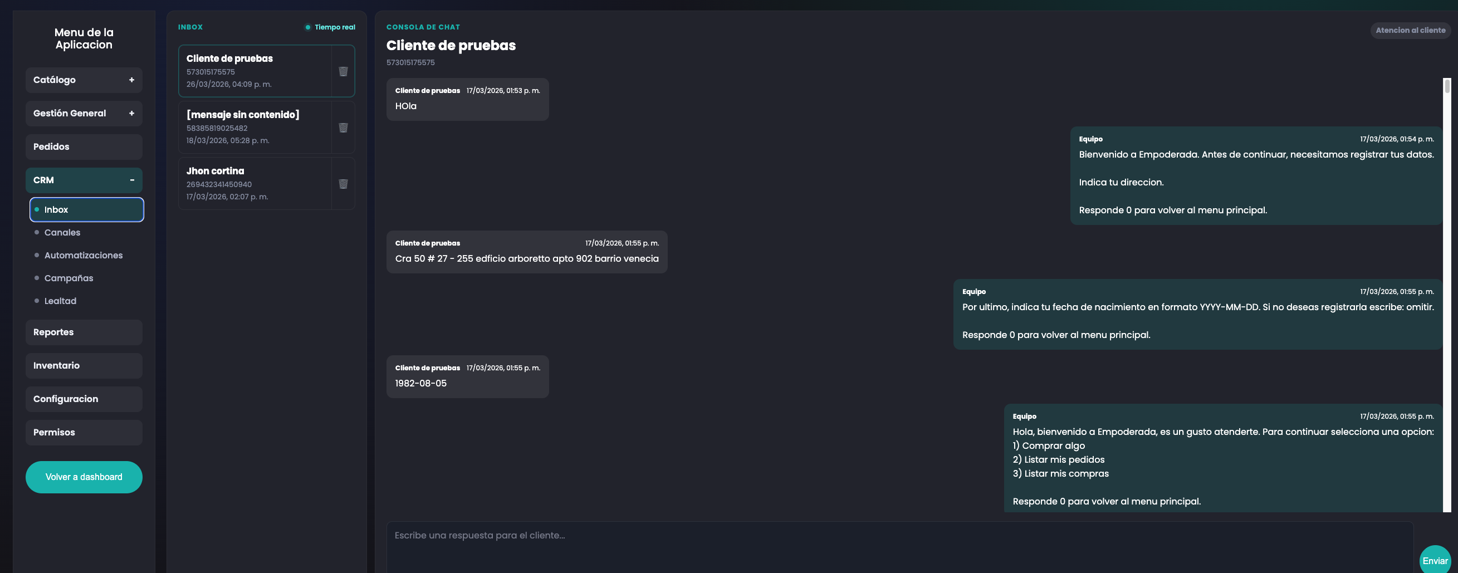Open the Reportes section
This screenshot has width=1458, height=573.
click(x=84, y=332)
